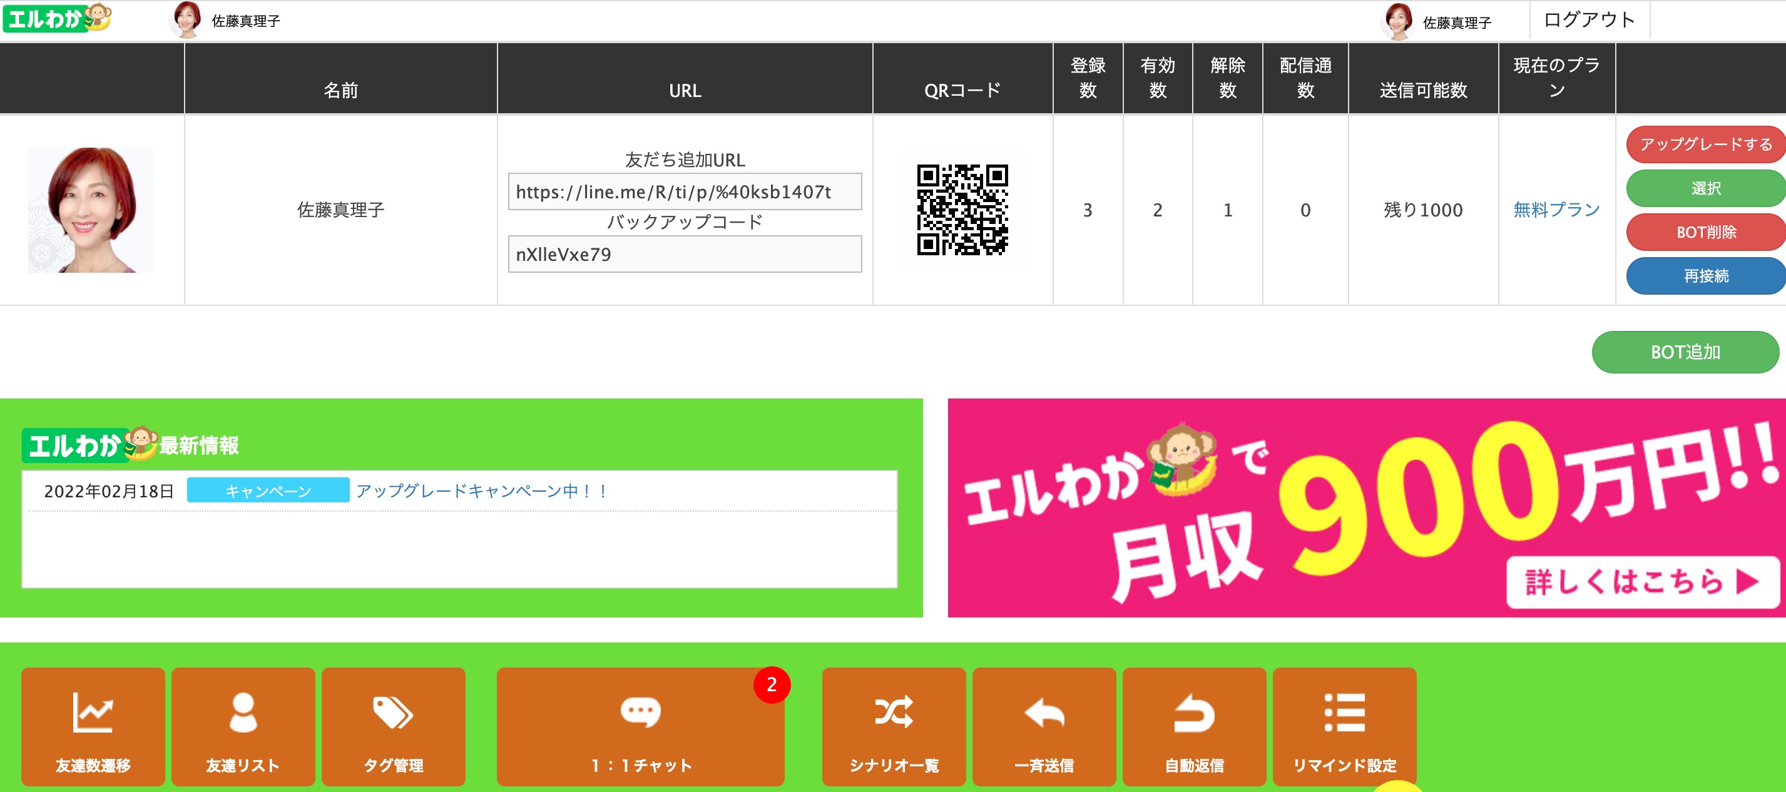Screen dimensions: 1786x792
Task: Click the 登録数 value 3
Action: click(x=1087, y=210)
